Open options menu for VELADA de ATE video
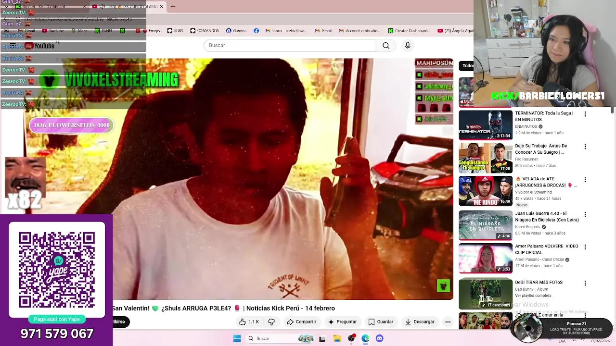 pyautogui.click(x=585, y=180)
